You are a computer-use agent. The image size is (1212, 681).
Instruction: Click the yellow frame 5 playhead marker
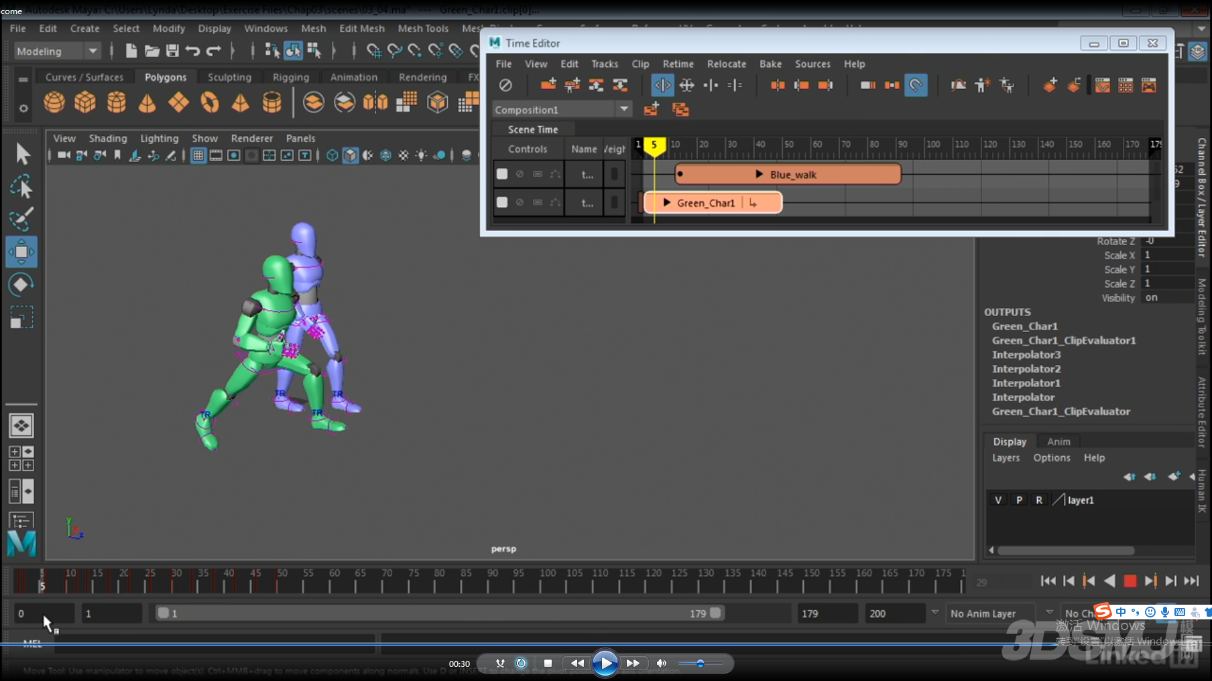[654, 145]
